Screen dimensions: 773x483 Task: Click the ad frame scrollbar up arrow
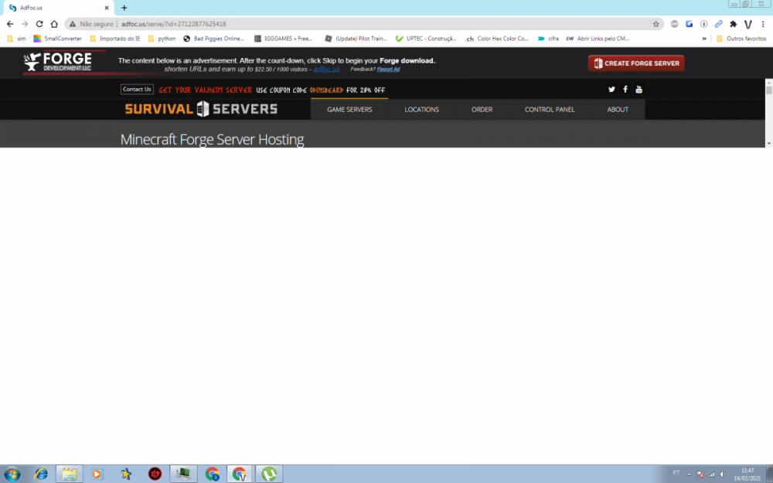point(768,83)
